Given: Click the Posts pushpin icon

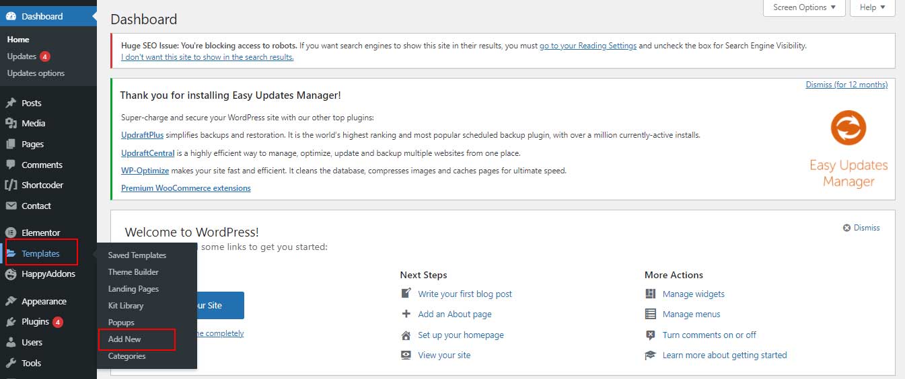Looking at the screenshot, I should point(11,103).
